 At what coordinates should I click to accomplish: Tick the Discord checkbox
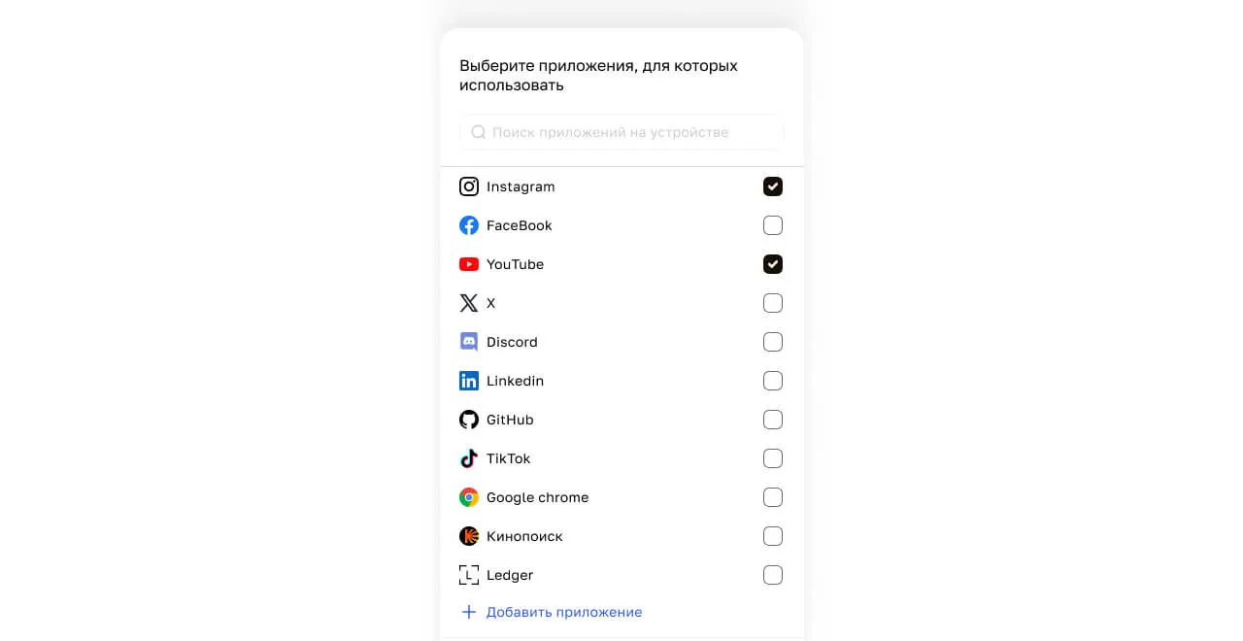[x=773, y=342]
